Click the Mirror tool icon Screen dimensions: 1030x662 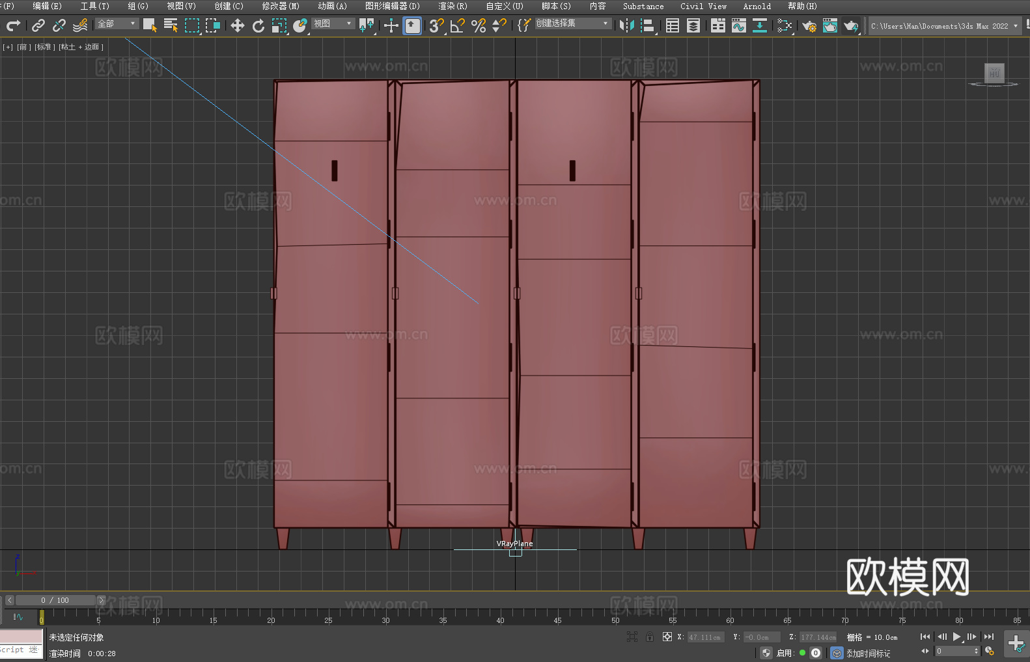(x=627, y=25)
